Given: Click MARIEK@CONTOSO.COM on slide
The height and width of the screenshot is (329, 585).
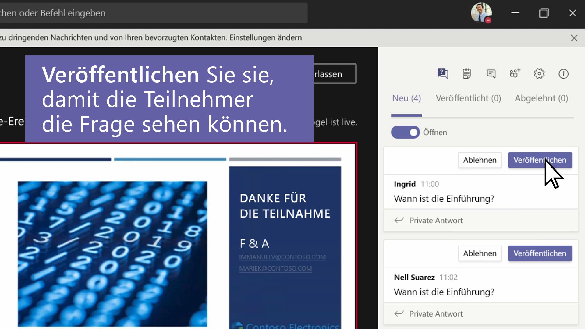Looking at the screenshot, I should [x=275, y=268].
